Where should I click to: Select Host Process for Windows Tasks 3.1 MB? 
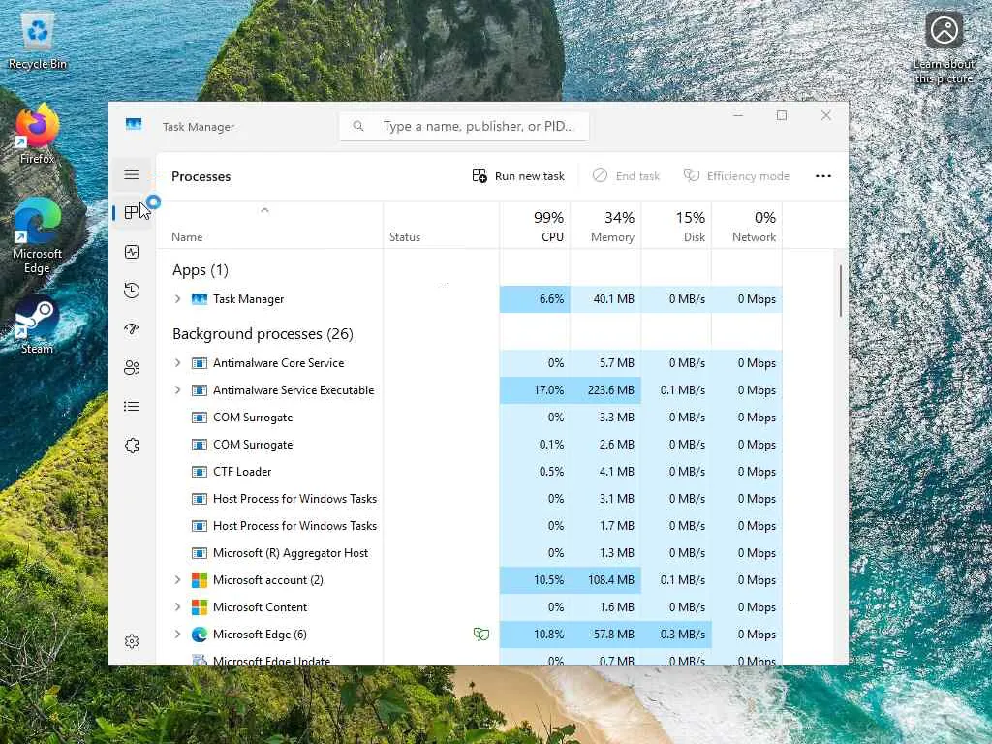pos(470,499)
